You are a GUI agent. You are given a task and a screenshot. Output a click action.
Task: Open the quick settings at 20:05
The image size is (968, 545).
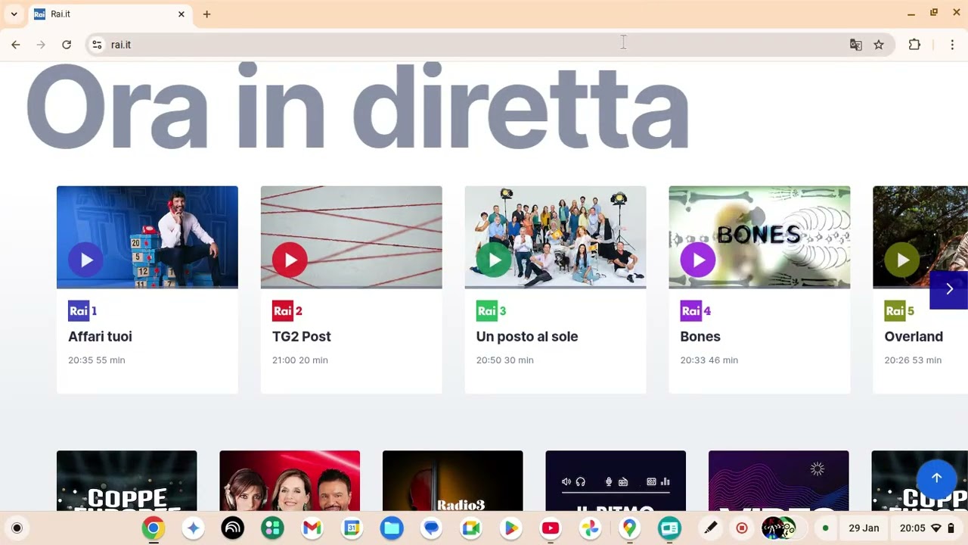pyautogui.click(x=927, y=528)
